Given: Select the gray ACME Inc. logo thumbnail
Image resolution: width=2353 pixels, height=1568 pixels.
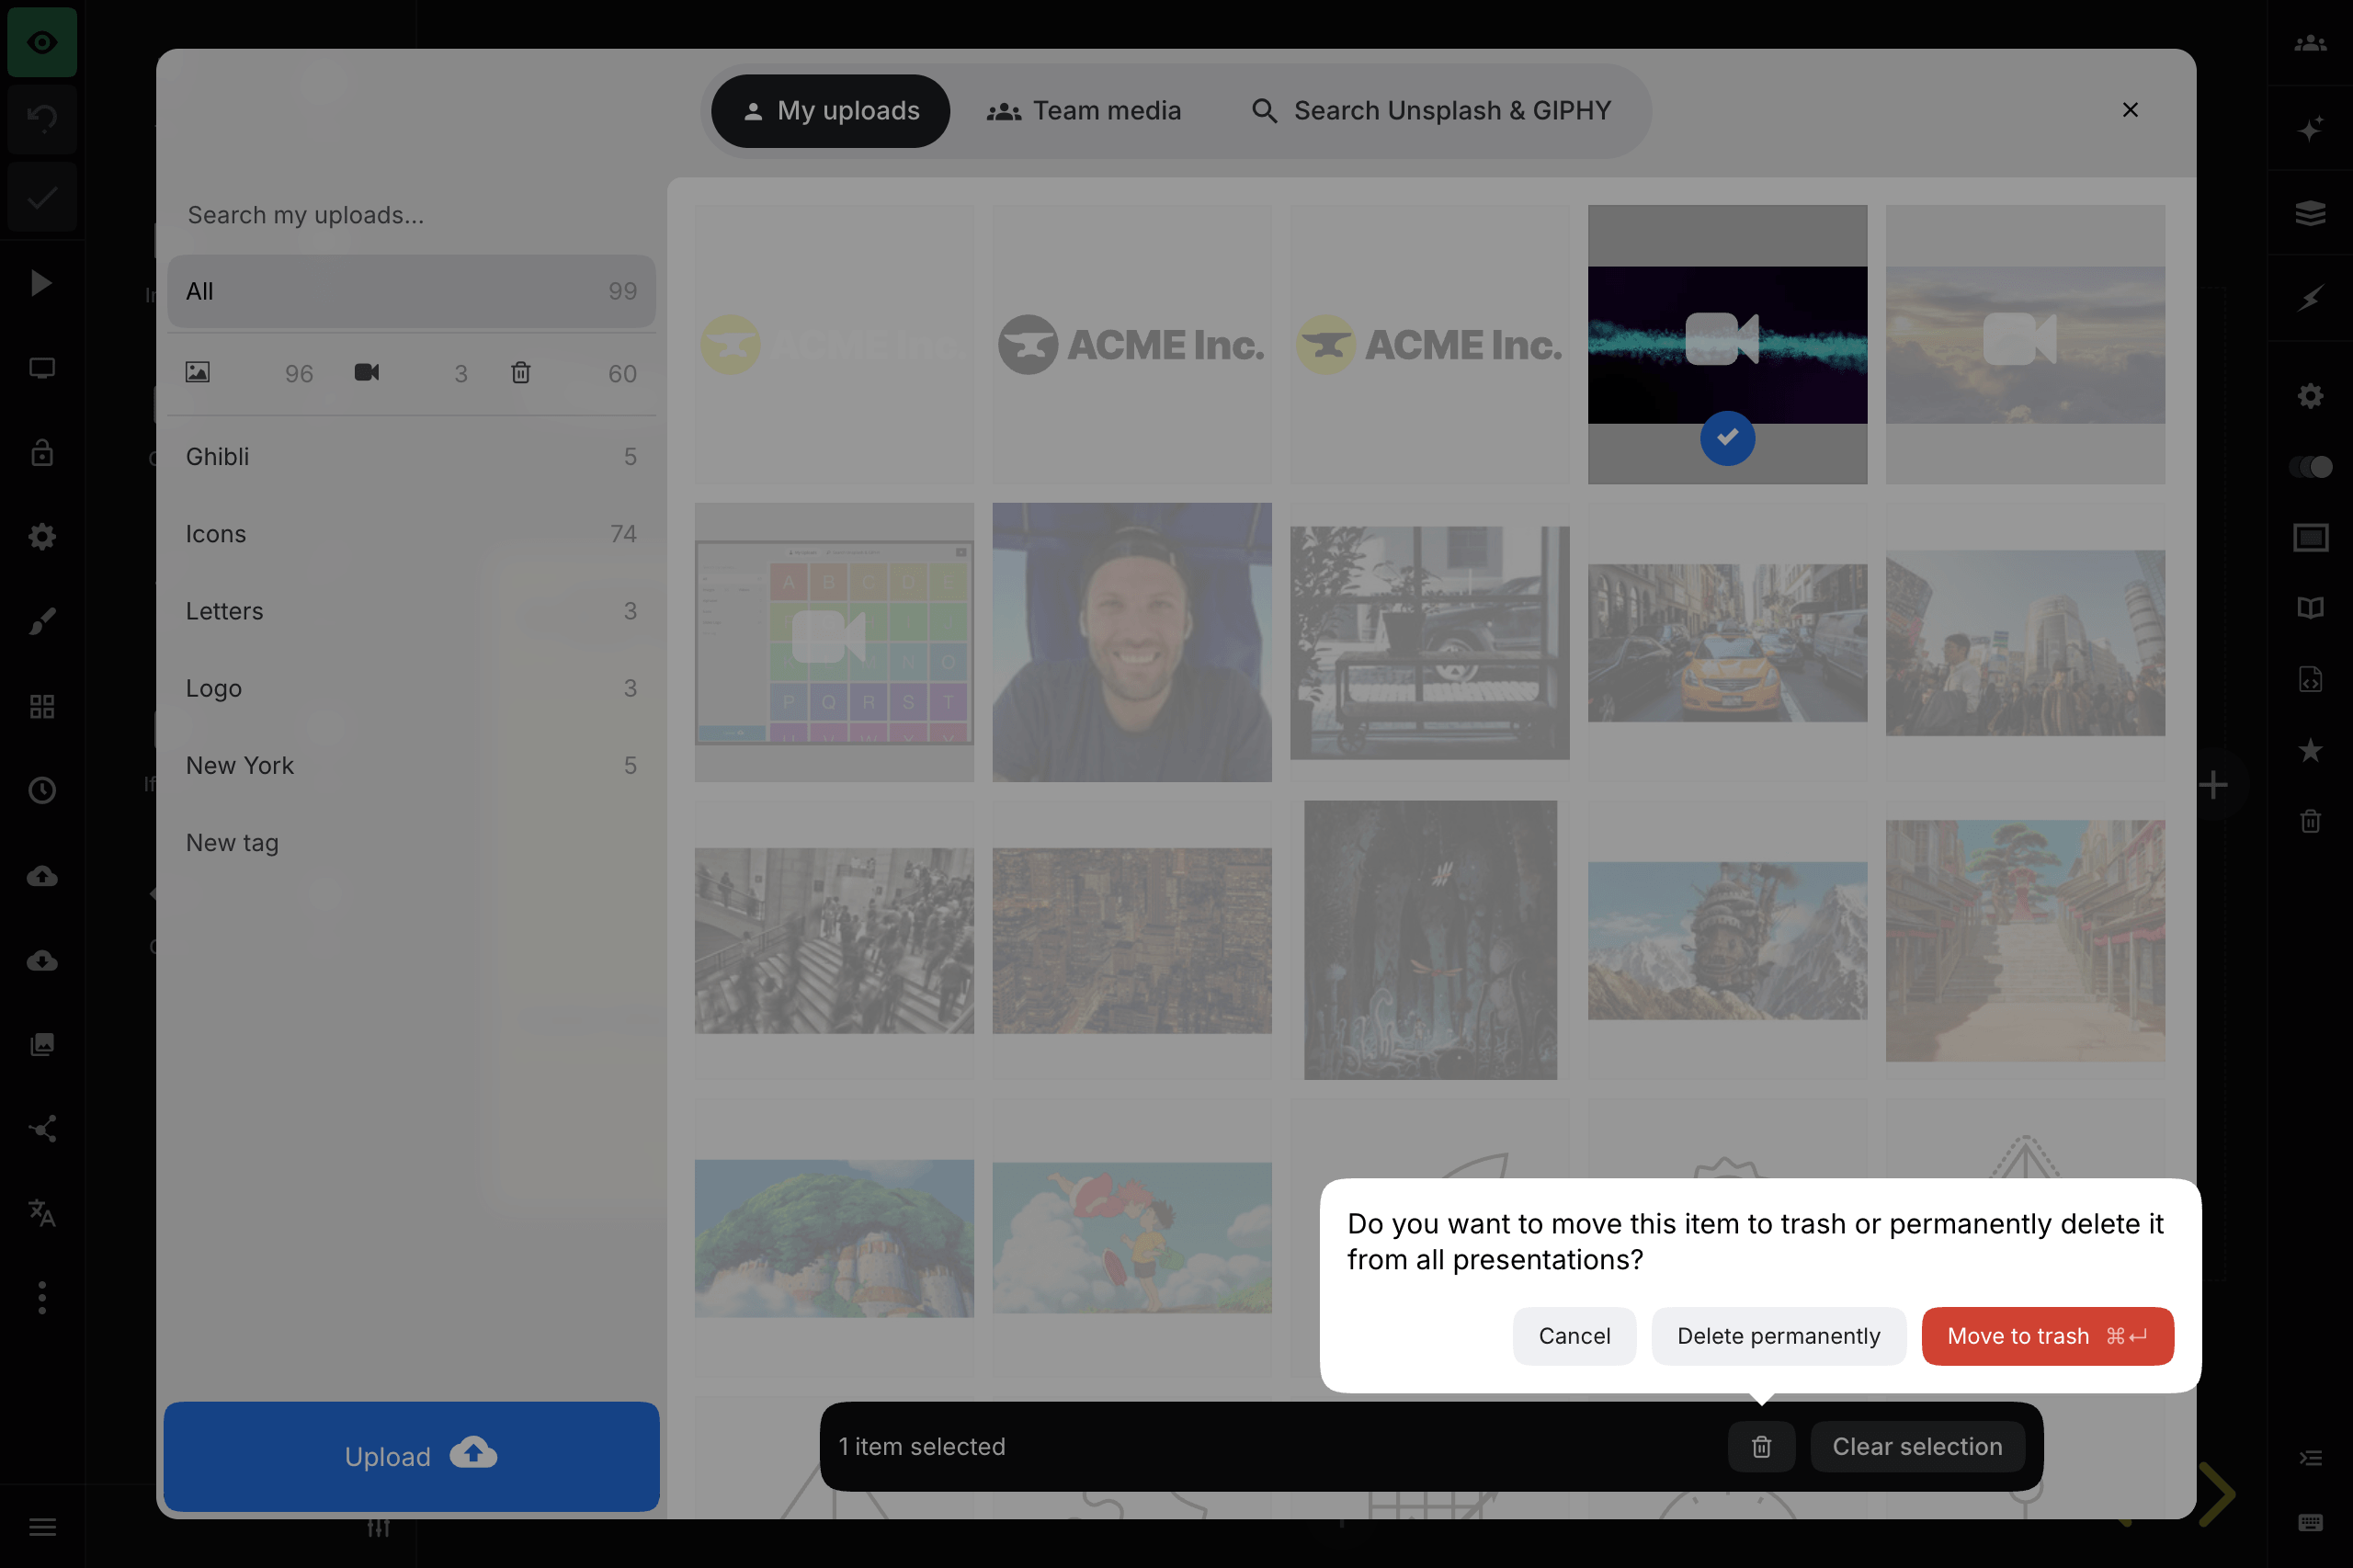Looking at the screenshot, I should click(1131, 344).
